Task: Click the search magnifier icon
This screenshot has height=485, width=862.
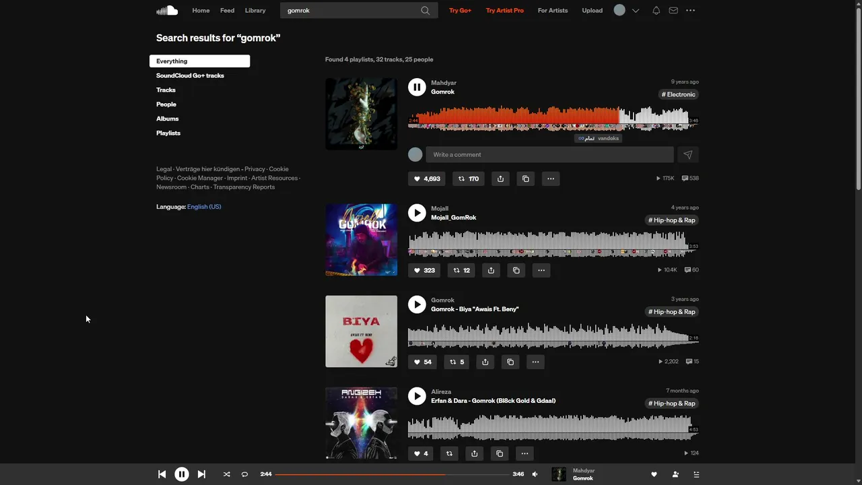Action: tap(425, 10)
